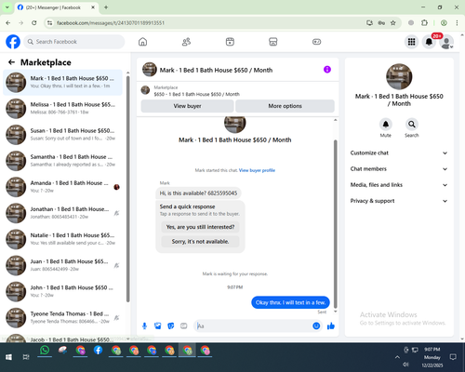
Task: Click the 'Hi, is this available?' message from Mark
Action: click(198, 193)
